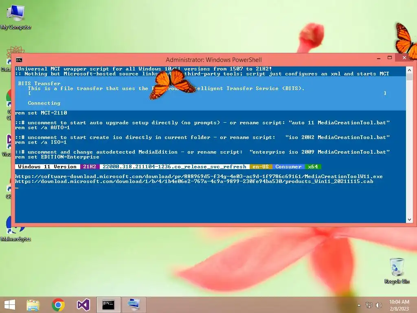This screenshot has height=313, width=417.
Task: Select the PowerShell console taskbar button
Action: [x=108, y=305]
